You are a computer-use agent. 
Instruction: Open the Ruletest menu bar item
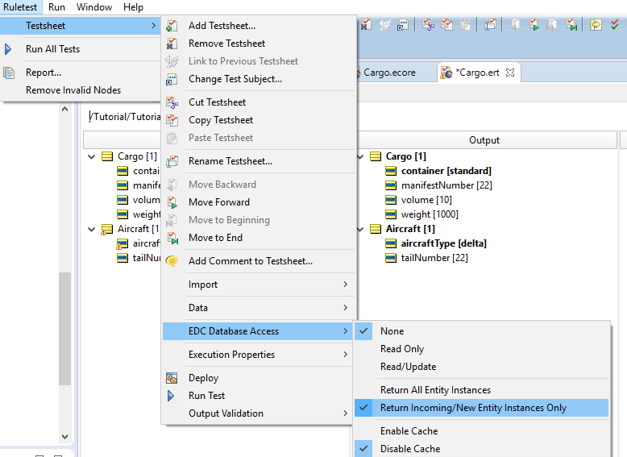[x=20, y=7]
